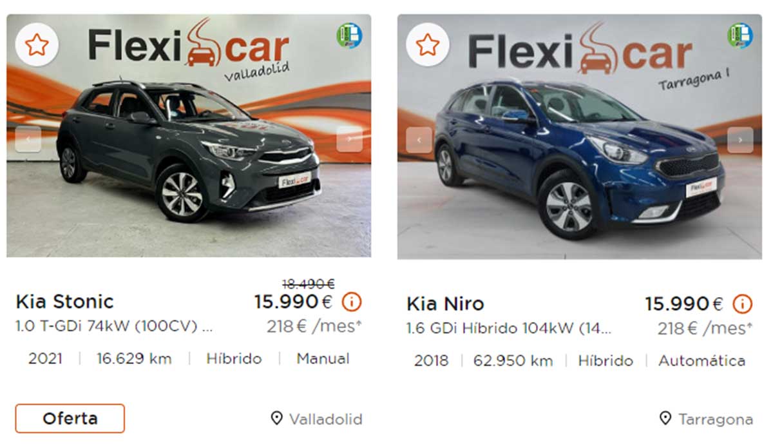773x444 pixels.
Task: Open the Kia Niro title link
Action: coord(445,304)
